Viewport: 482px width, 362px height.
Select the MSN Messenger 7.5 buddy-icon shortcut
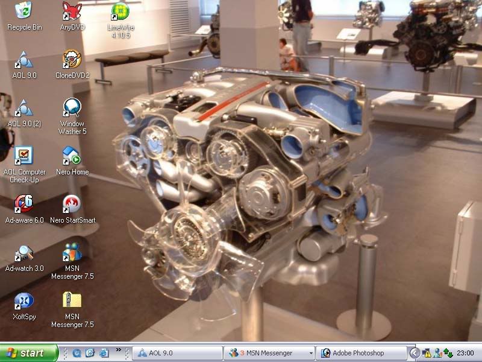pos(72,261)
